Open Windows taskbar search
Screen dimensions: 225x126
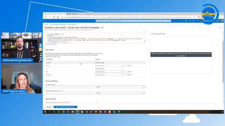[50, 112]
